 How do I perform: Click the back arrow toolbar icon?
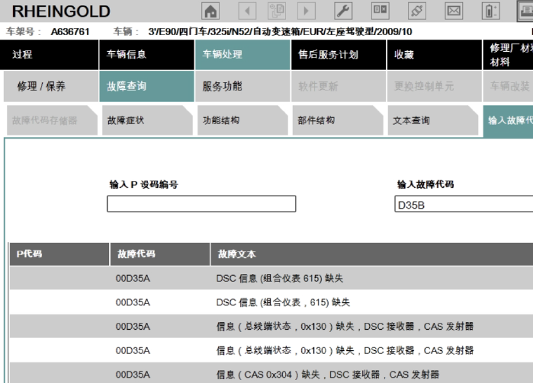click(247, 11)
